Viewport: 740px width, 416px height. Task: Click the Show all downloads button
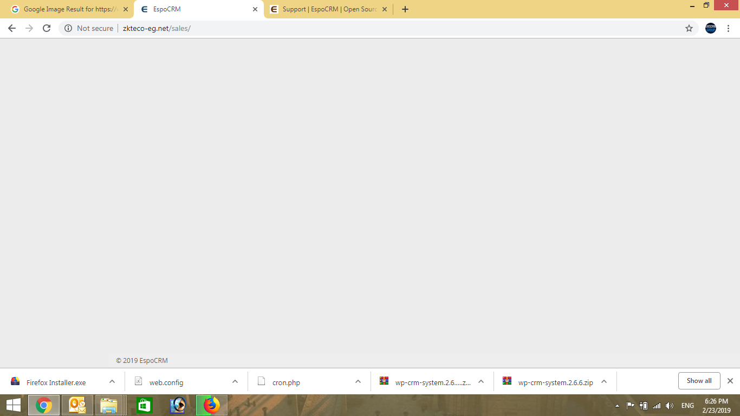(x=699, y=381)
